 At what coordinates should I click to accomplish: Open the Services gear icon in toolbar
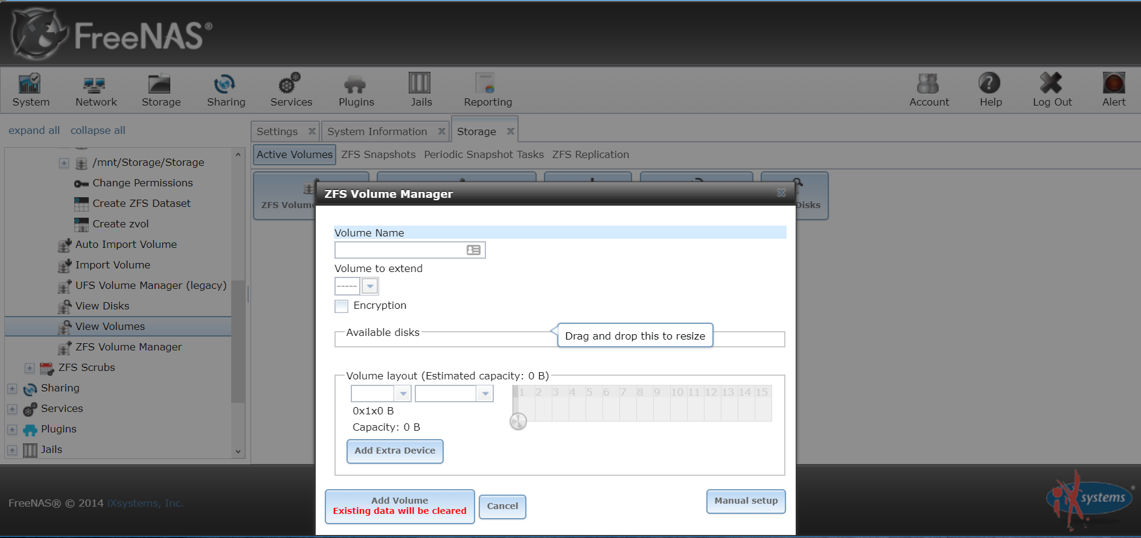point(290,84)
